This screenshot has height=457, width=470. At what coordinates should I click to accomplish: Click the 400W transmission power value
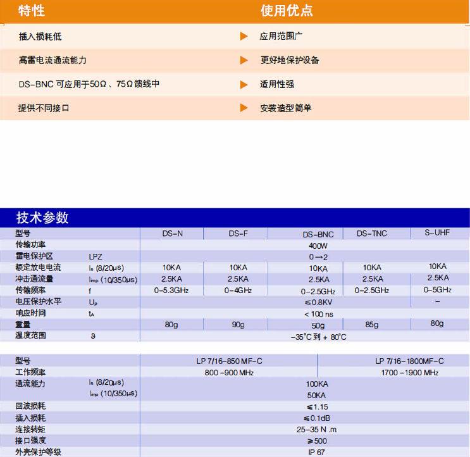pos(318,246)
